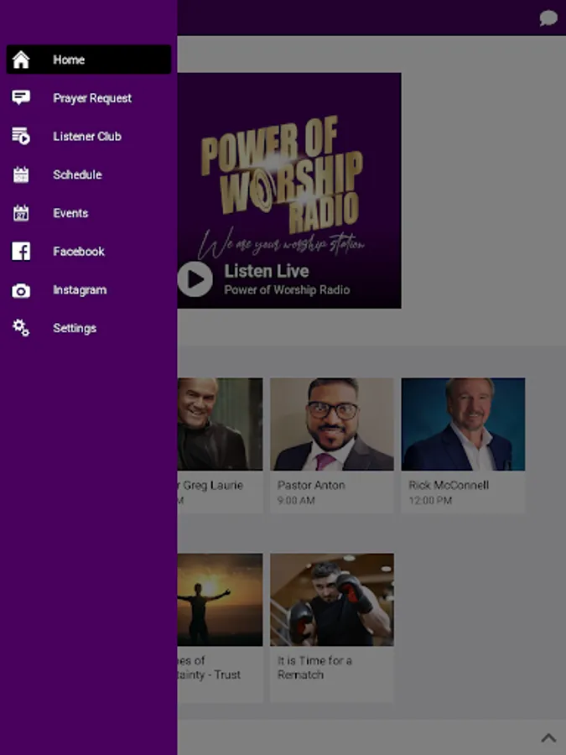The width and height of the screenshot is (566, 755).
Task: Open the sunset silhouette article thumbnail
Action: pos(220,600)
